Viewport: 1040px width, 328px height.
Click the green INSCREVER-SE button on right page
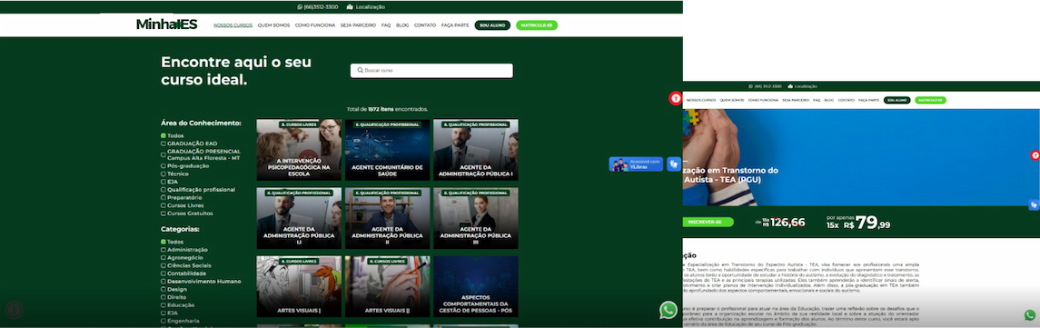708,222
